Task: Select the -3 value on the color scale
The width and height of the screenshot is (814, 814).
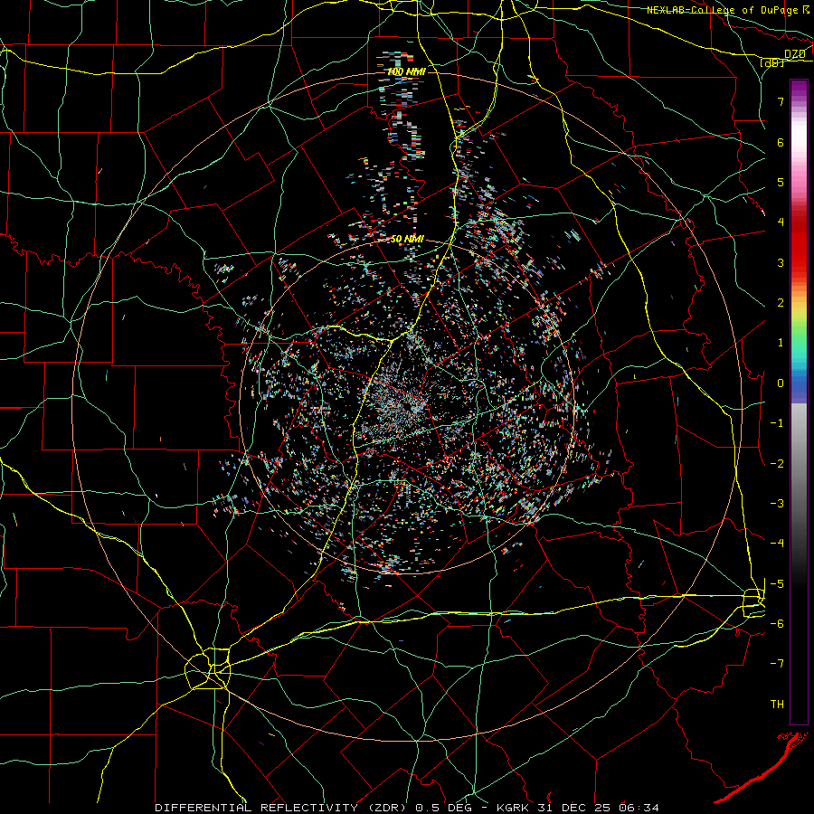Action: (x=777, y=504)
